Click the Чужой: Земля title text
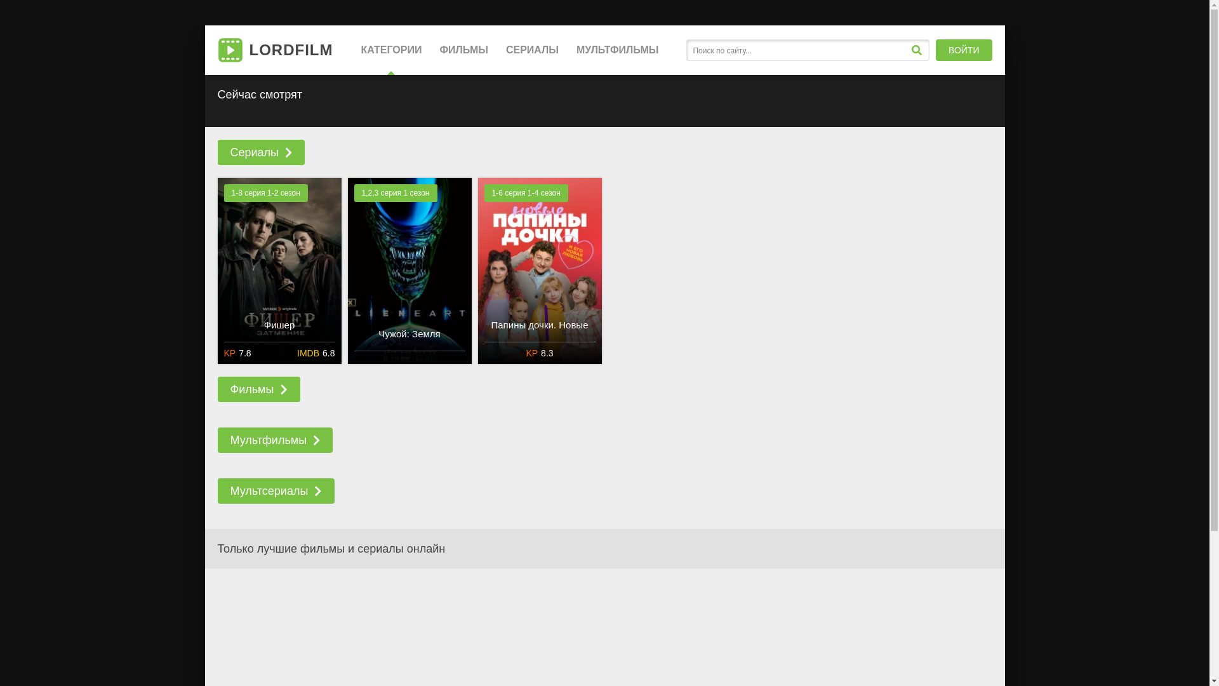1219x686 pixels. (410, 334)
